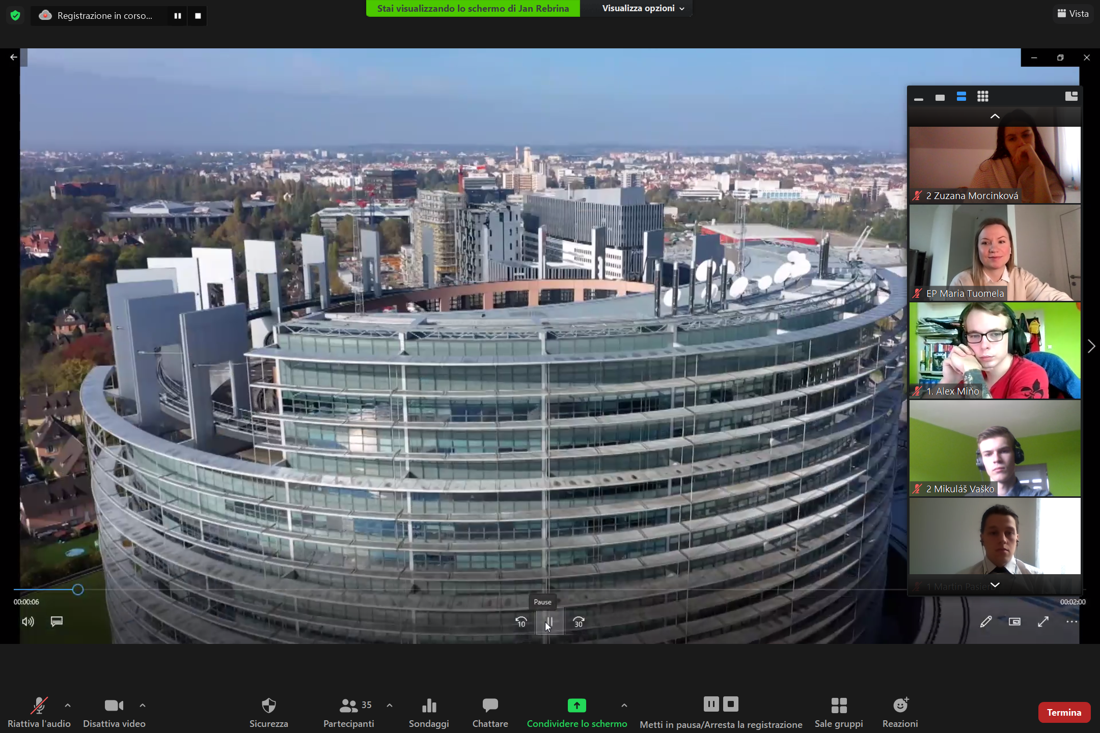This screenshot has height=733, width=1100.
Task: Skip forward 30 seconds
Action: coord(579,622)
